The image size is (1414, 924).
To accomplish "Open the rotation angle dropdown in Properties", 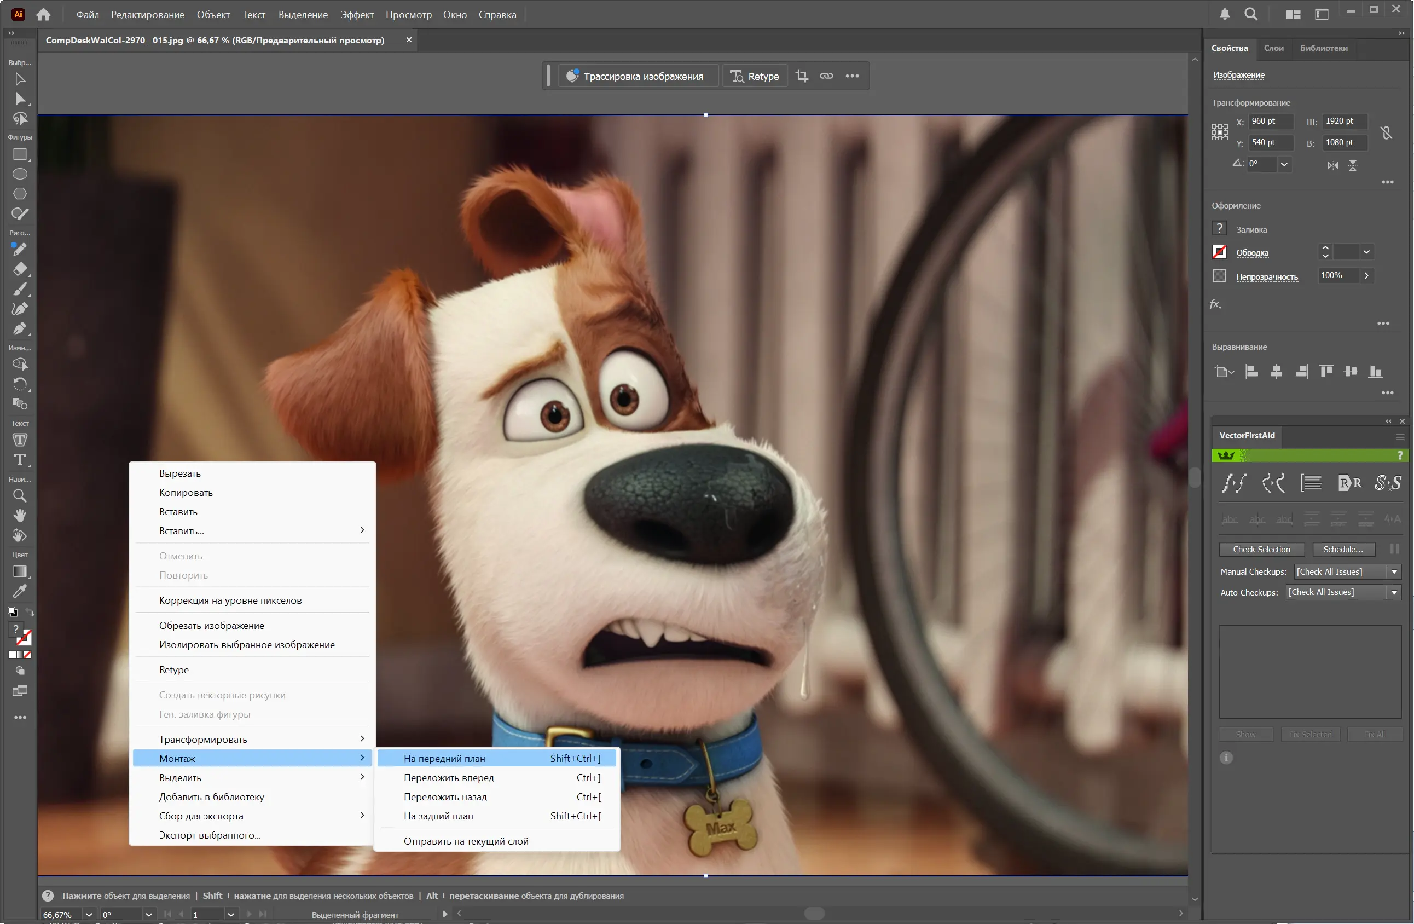I will pos(1284,165).
